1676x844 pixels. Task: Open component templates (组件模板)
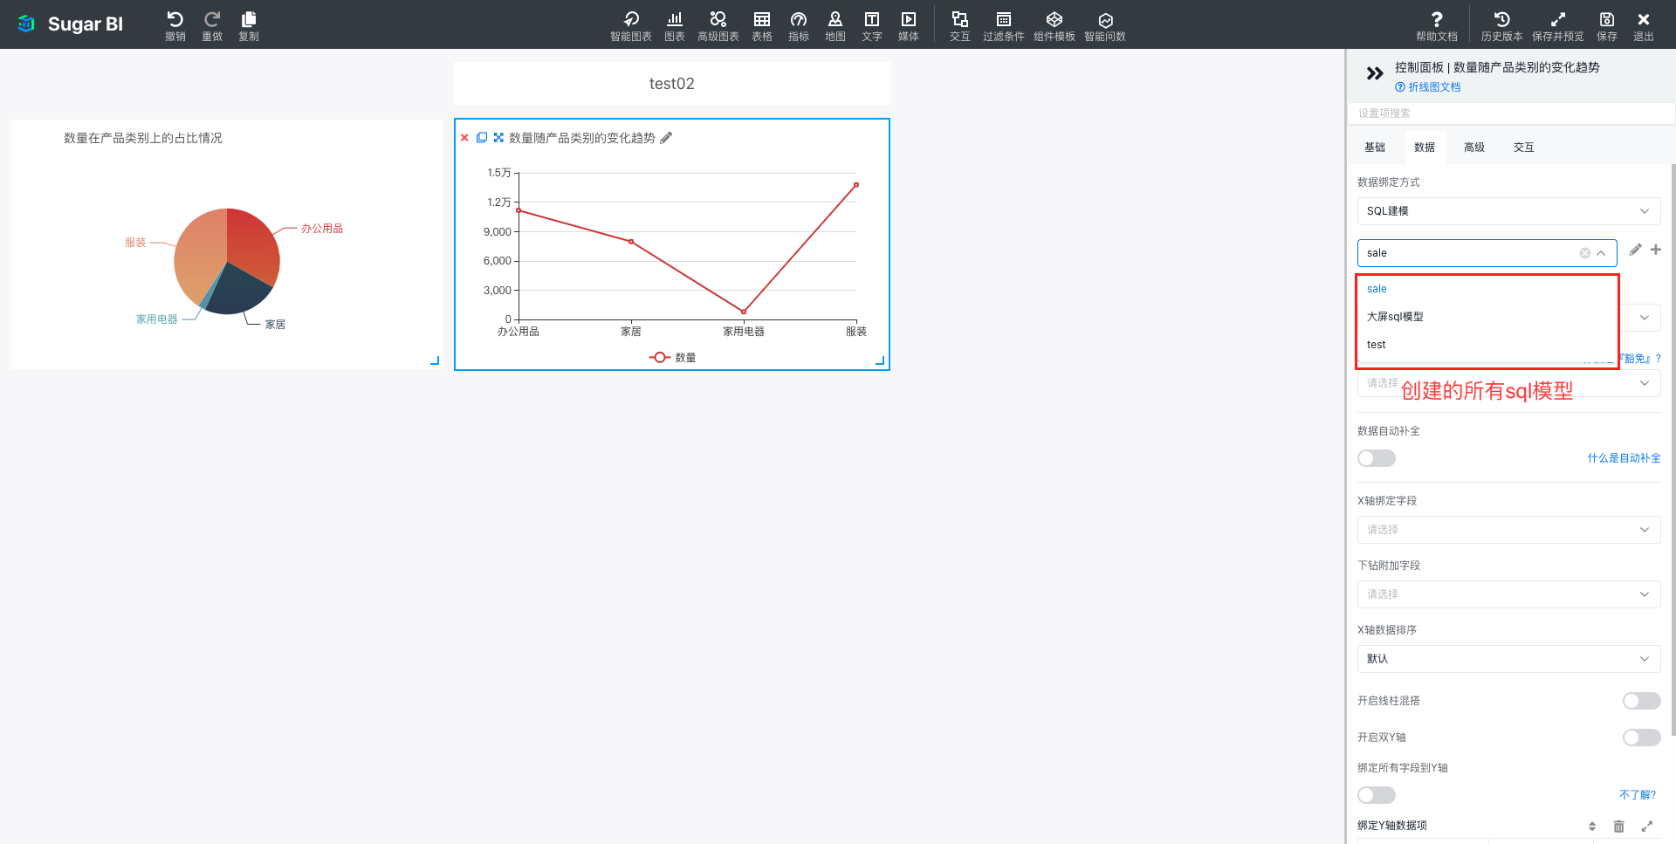click(1054, 25)
